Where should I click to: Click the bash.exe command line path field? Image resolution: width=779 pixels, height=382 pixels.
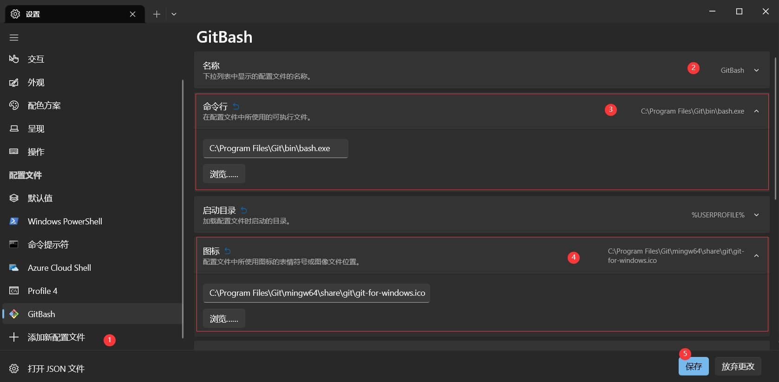point(275,148)
